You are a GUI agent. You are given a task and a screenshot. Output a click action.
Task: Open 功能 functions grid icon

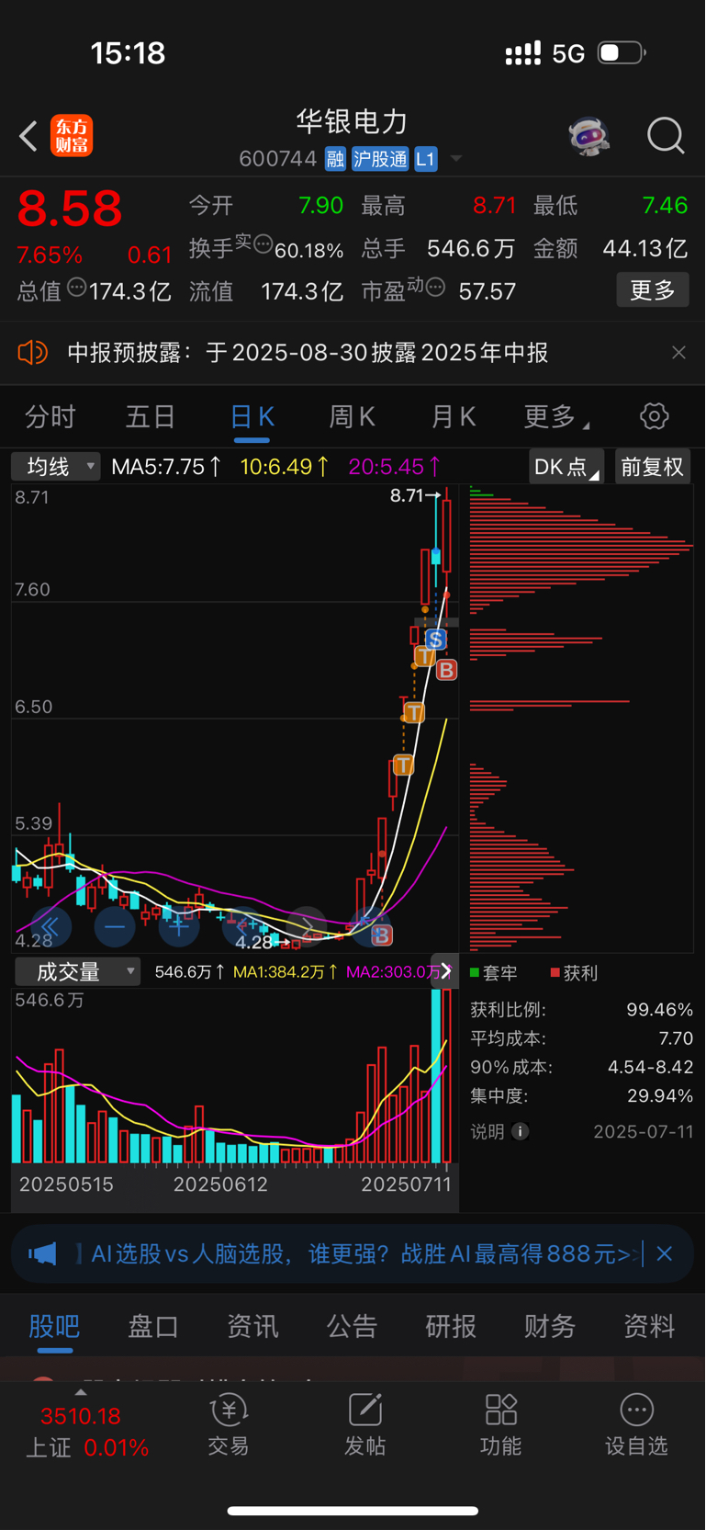pyautogui.click(x=501, y=1409)
